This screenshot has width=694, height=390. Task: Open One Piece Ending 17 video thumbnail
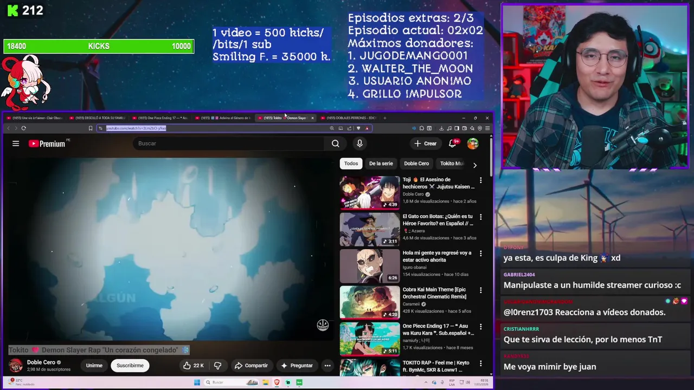(x=370, y=339)
